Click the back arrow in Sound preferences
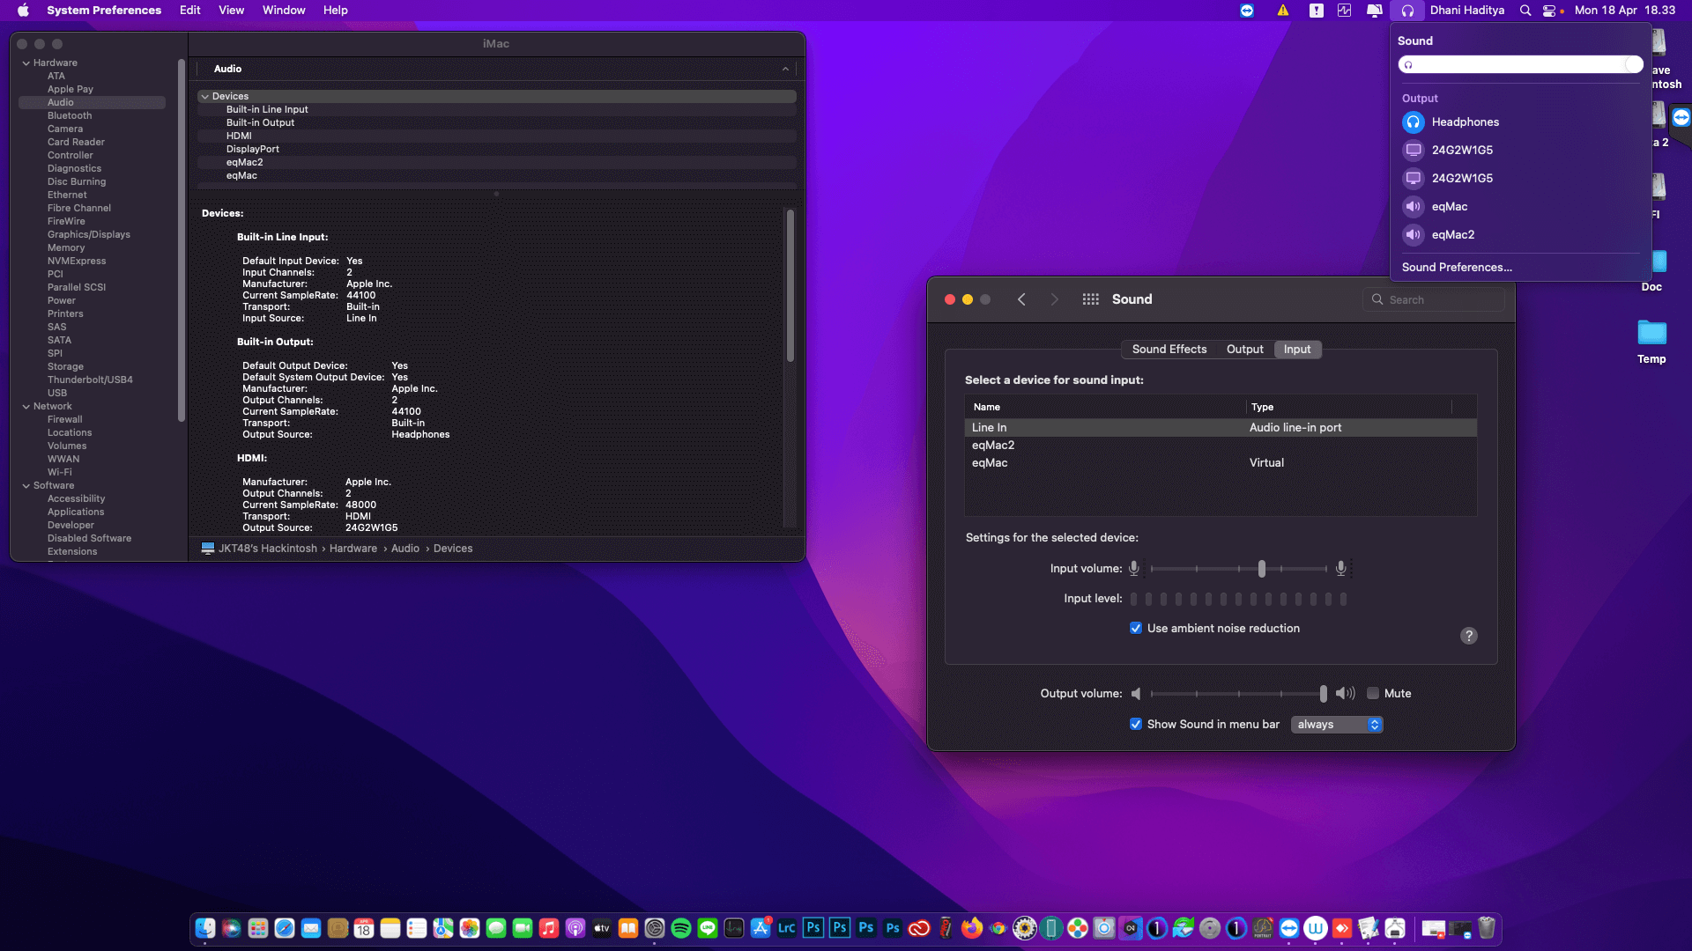The height and width of the screenshot is (951, 1692). tap(1021, 299)
